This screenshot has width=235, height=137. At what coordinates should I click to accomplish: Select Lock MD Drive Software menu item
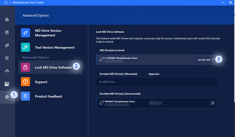(50, 67)
